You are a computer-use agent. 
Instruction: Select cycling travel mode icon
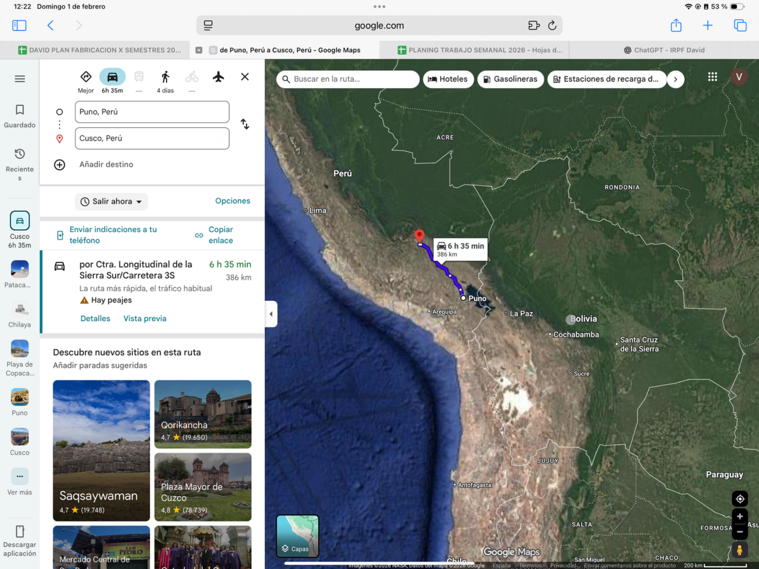[x=192, y=77]
